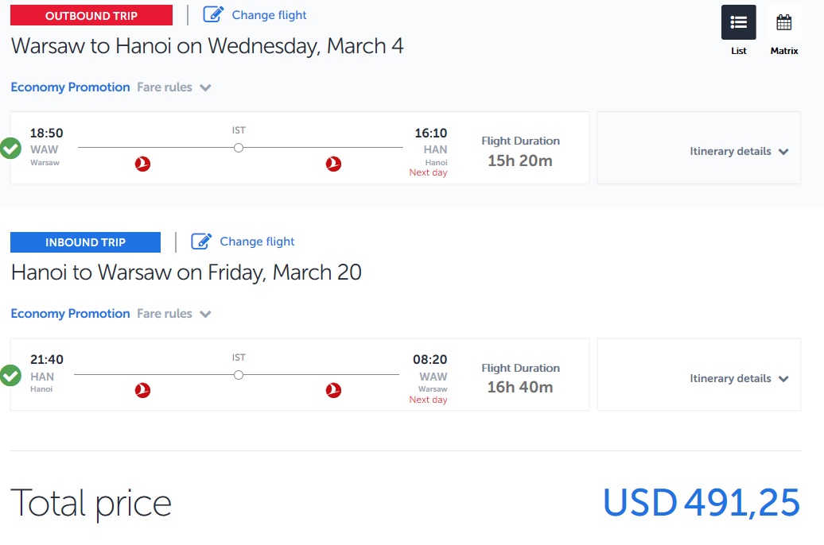Click outbound Economy Promotion link
The height and width of the screenshot is (545, 824).
(x=70, y=87)
